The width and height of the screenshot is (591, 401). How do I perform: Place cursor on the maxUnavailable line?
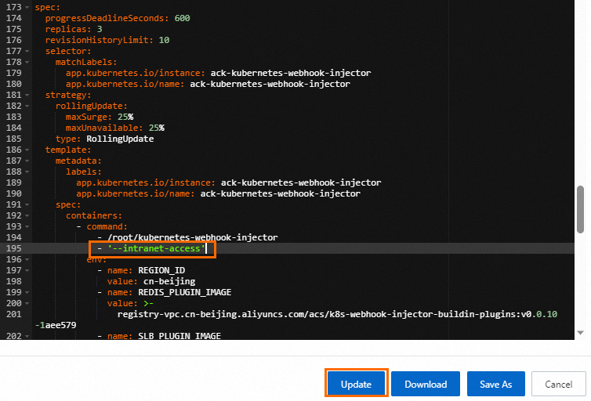[114, 128]
